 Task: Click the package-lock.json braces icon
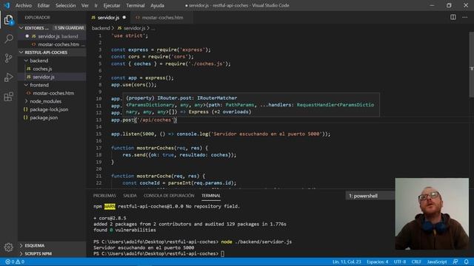[26, 109]
